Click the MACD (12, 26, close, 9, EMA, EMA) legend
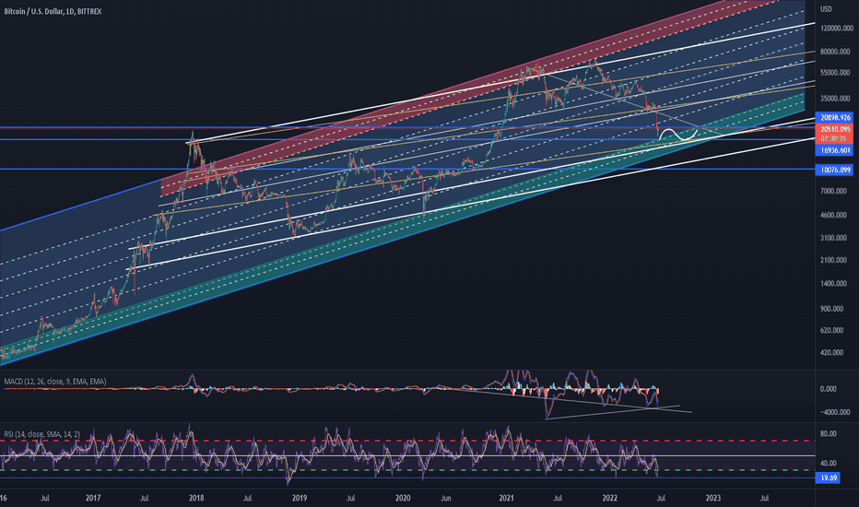 [55, 382]
